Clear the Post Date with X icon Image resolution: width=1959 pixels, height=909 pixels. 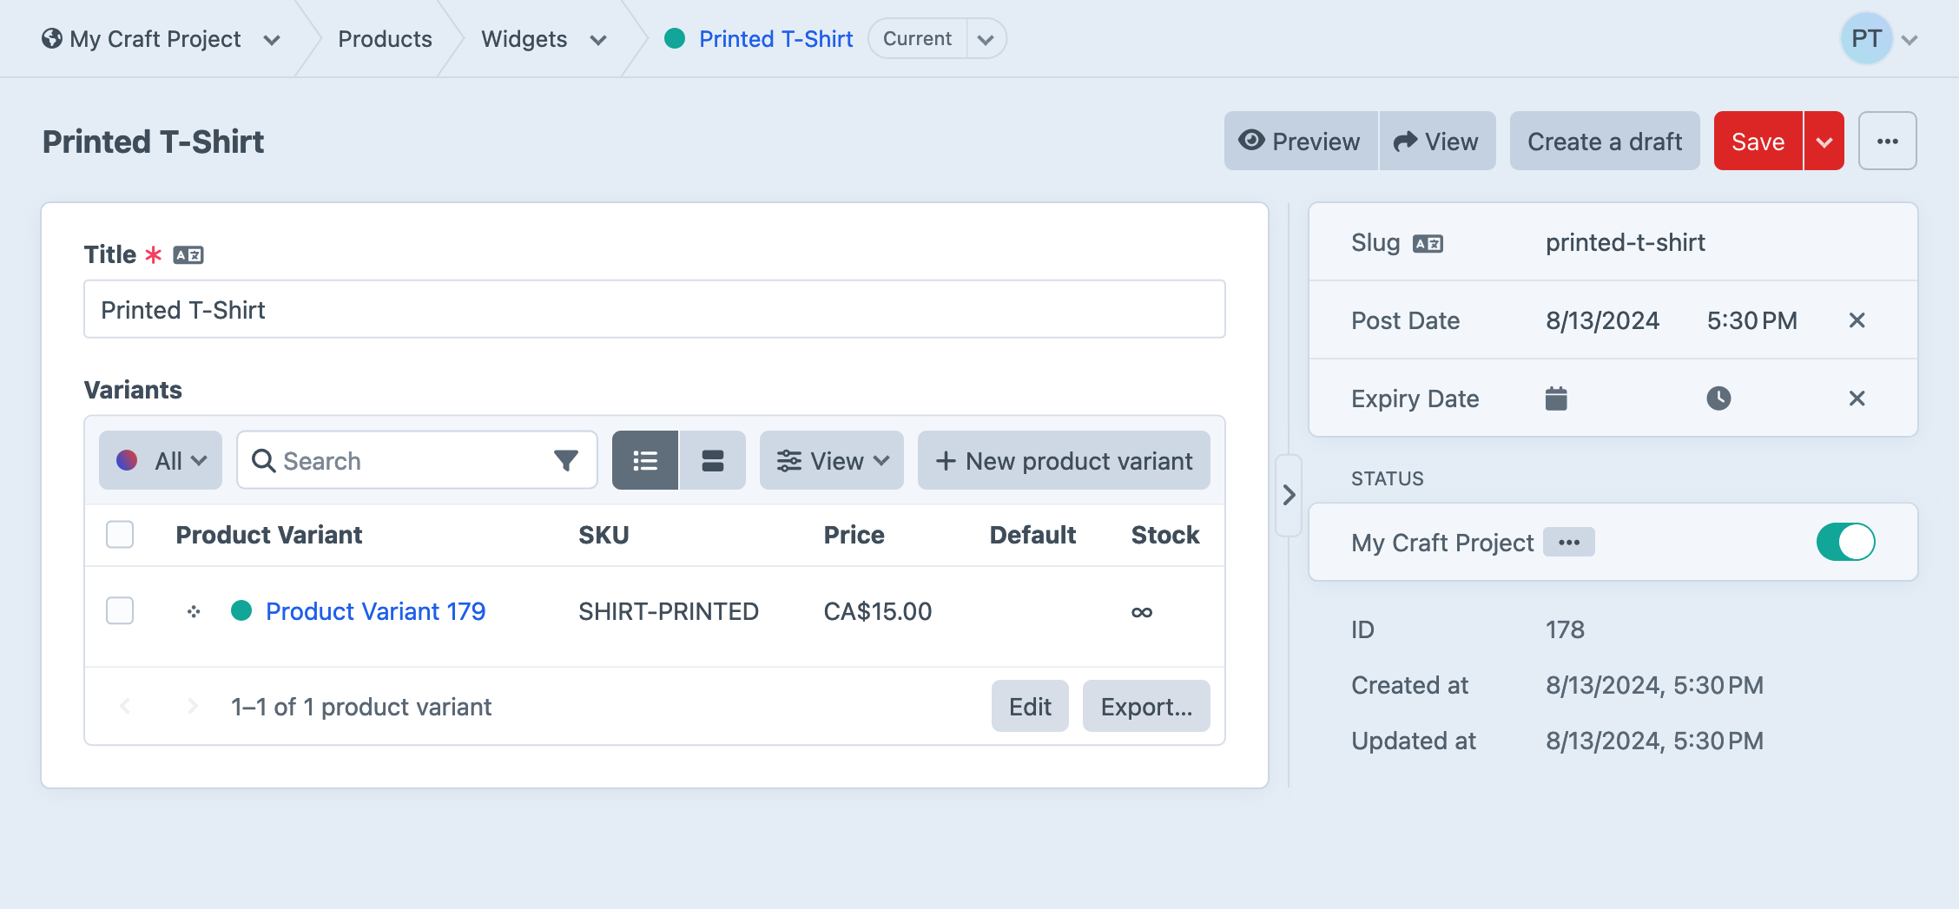tap(1857, 320)
